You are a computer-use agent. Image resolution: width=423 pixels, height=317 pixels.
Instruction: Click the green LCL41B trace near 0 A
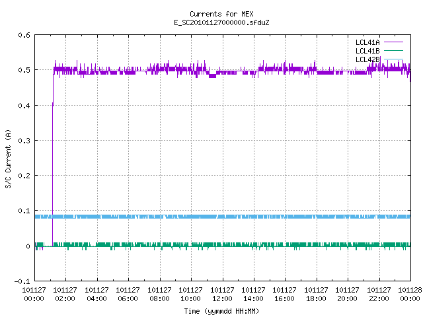coord(223,245)
